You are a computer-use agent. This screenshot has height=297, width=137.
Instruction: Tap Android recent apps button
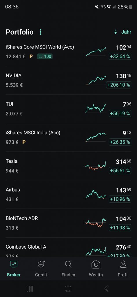tap(30, 289)
